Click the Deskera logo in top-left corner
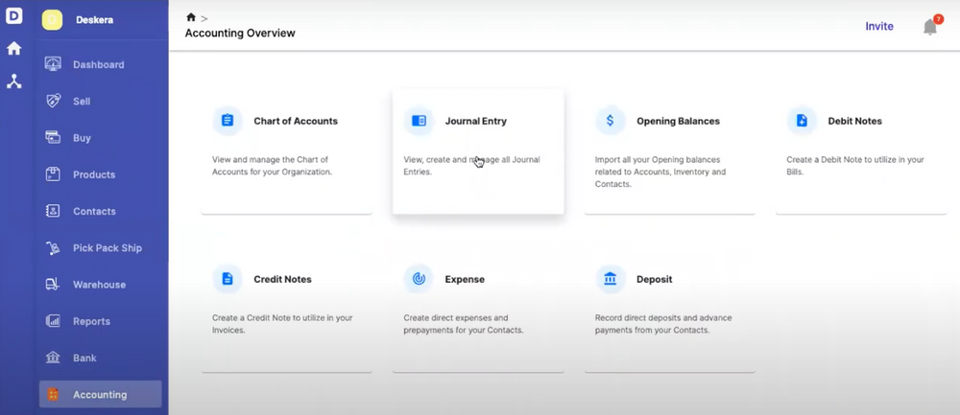960x415 pixels. coord(14,16)
